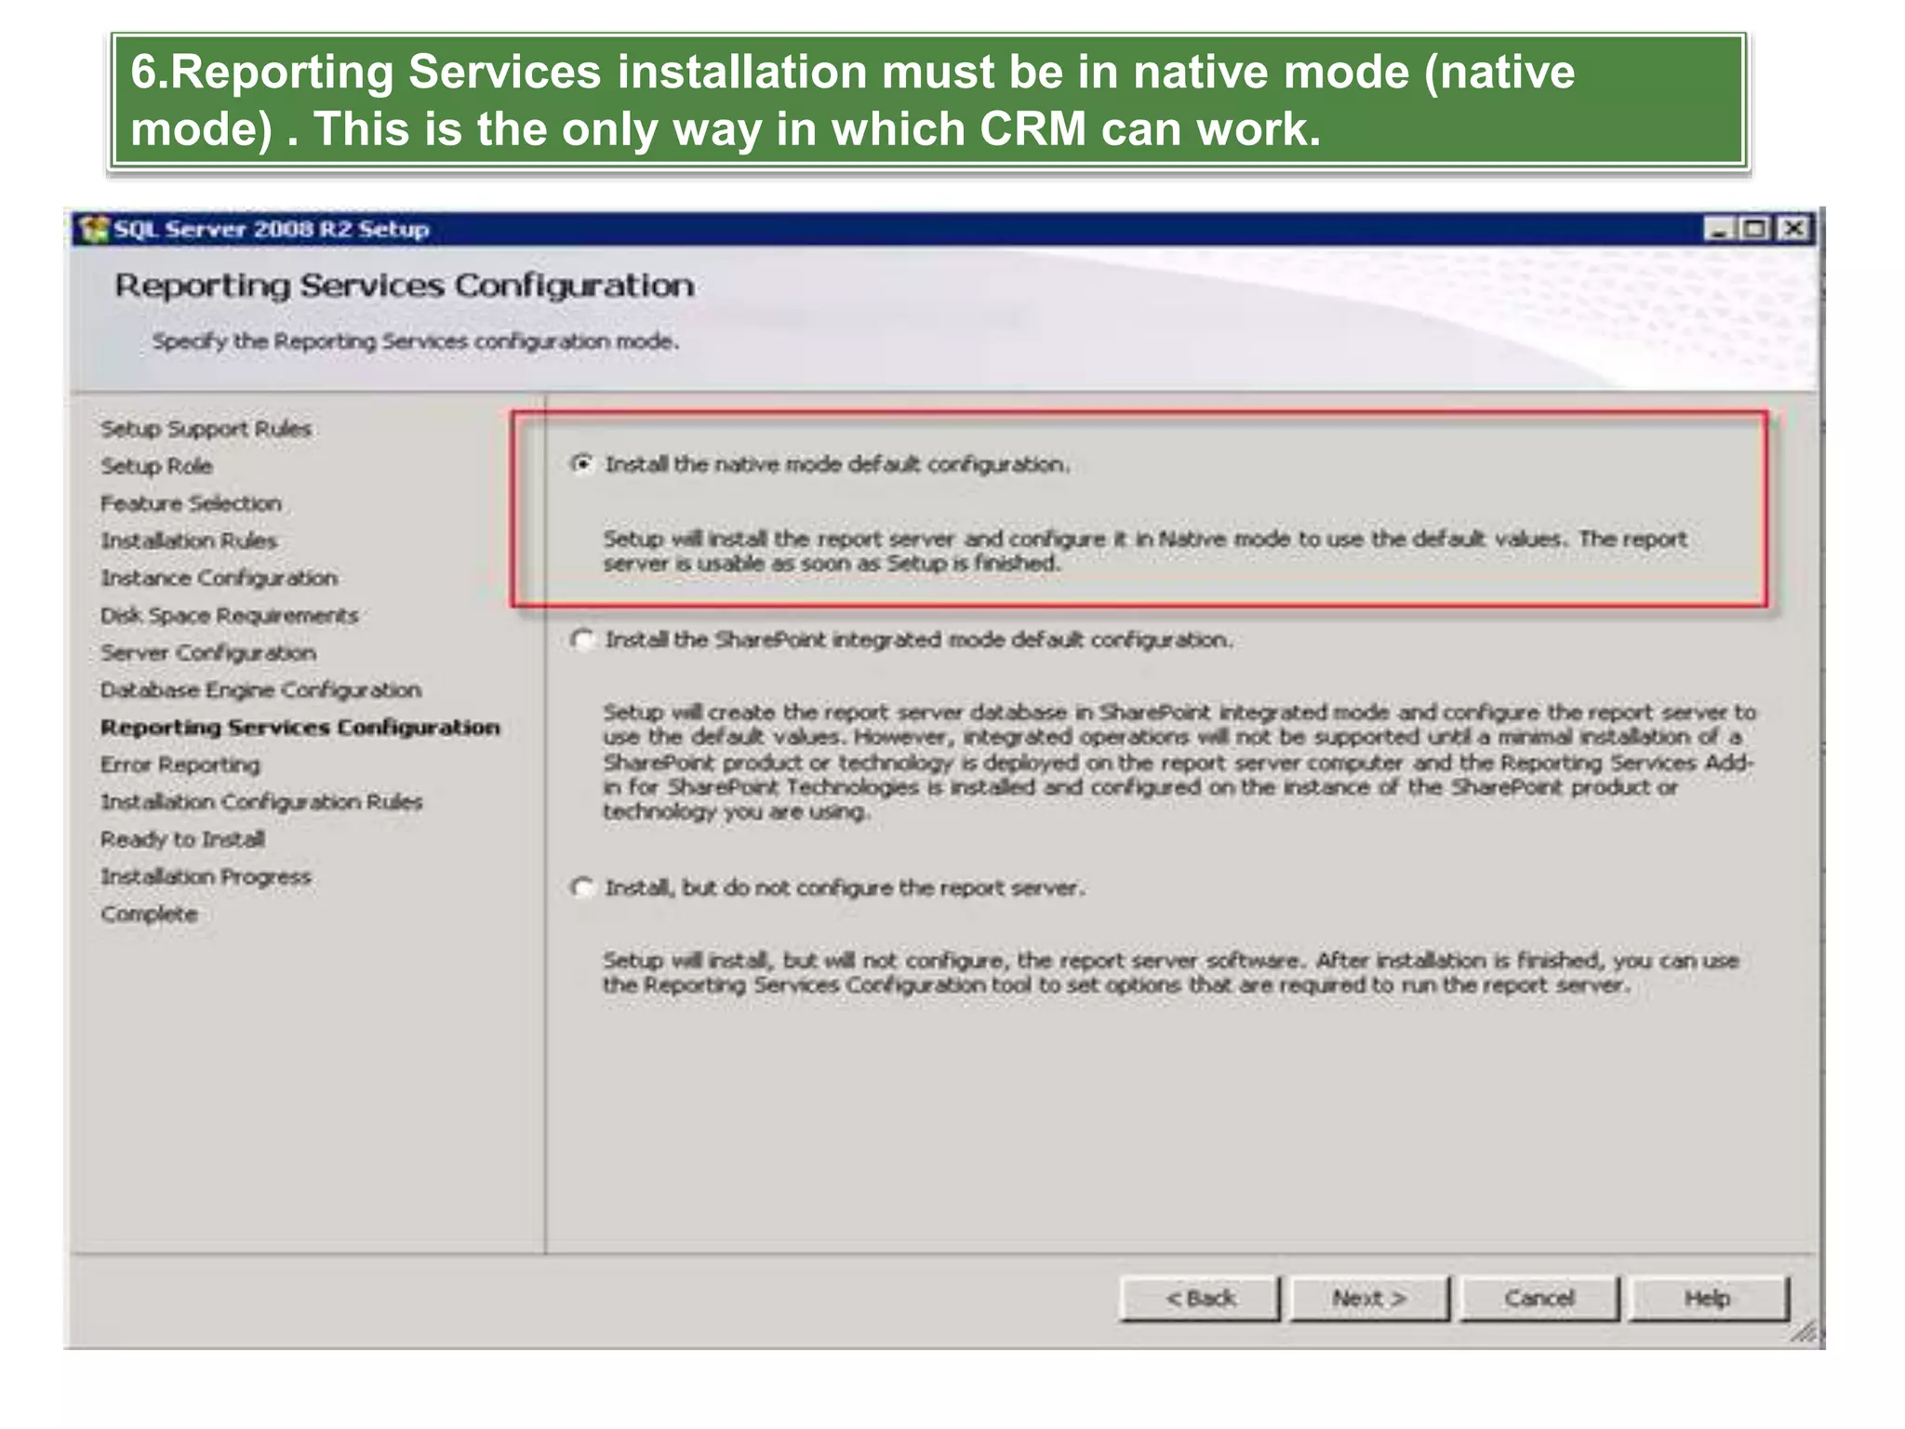Click Installation Rules step
The height and width of the screenshot is (1429, 1905).
click(x=189, y=541)
